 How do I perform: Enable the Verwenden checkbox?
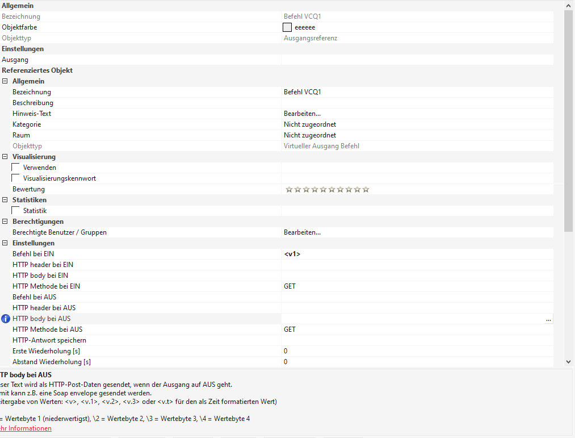[16, 168]
